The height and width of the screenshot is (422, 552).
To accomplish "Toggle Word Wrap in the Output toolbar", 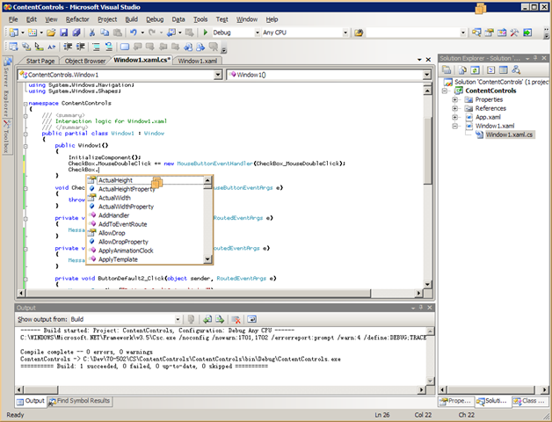I will pyautogui.click(x=251, y=319).
